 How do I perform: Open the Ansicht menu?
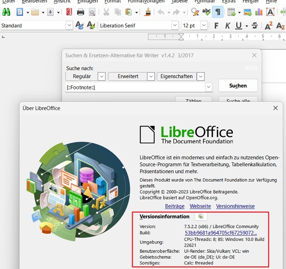[x=62, y=1]
